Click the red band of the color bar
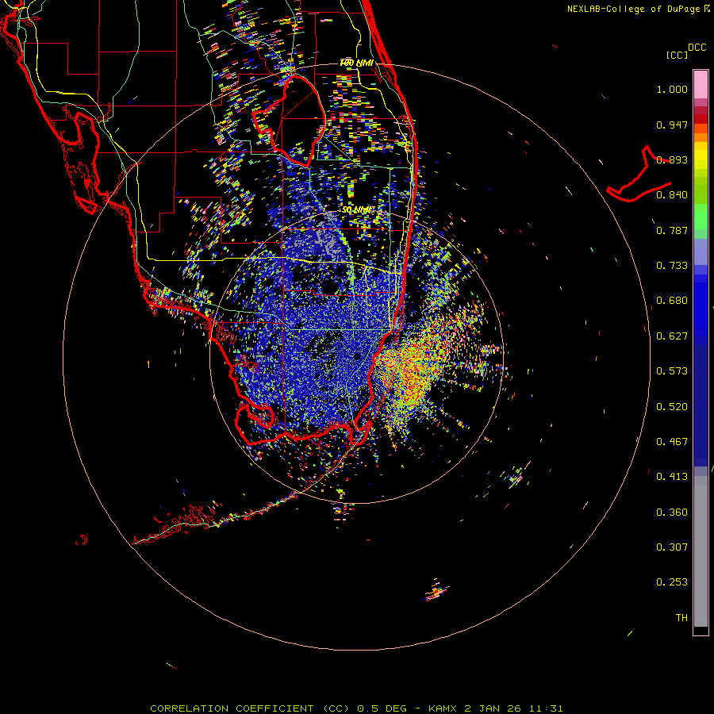Image resolution: width=714 pixels, height=714 pixels. 701,119
